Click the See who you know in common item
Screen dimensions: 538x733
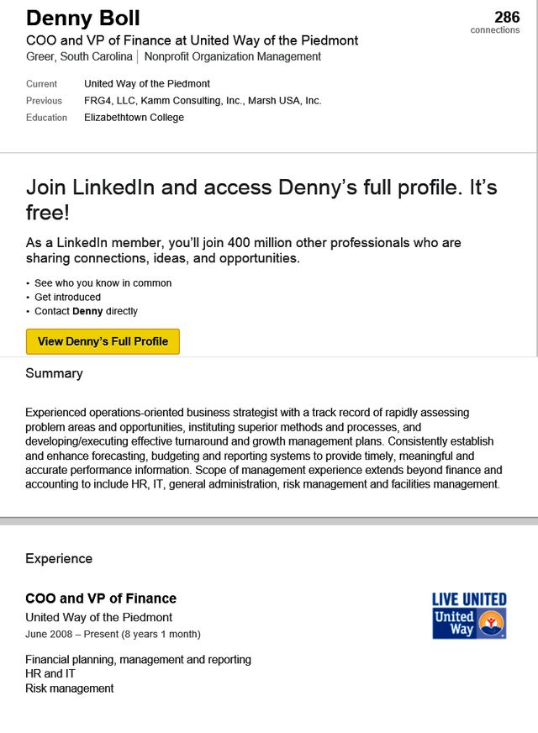103,283
